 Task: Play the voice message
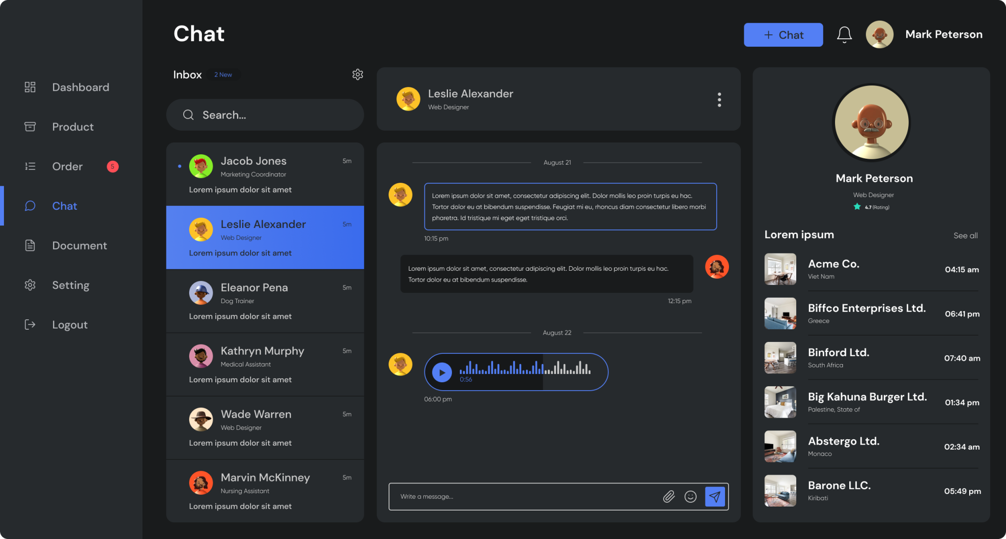click(x=442, y=372)
